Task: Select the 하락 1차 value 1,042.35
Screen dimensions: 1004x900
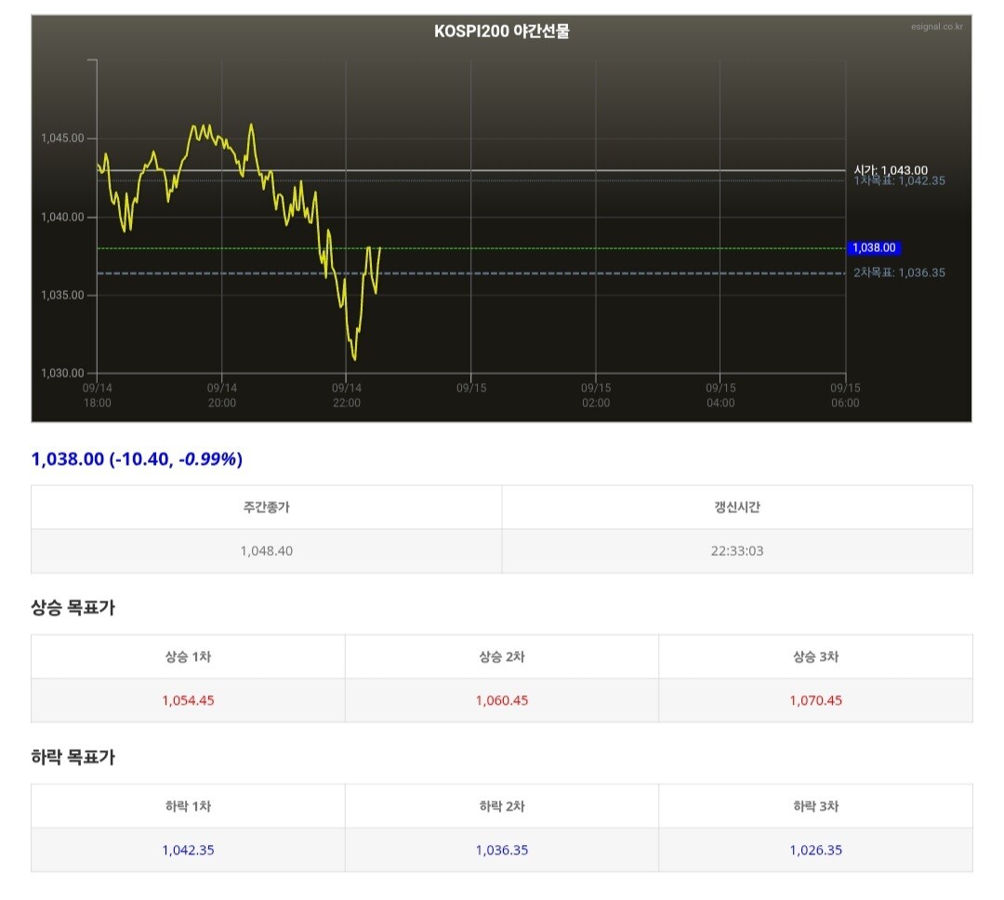Action: [x=188, y=850]
